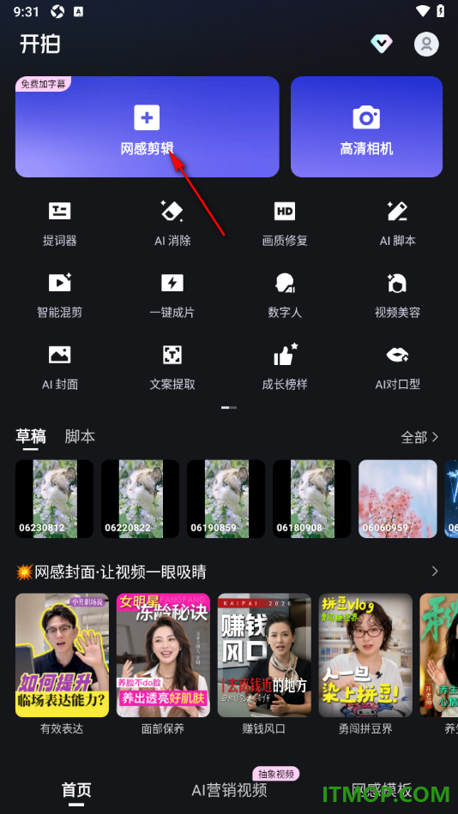Screen dimensions: 458x814
Task: Open the user profile avatar
Action: (x=426, y=44)
